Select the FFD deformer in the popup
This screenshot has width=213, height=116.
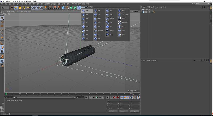pos(97,15)
